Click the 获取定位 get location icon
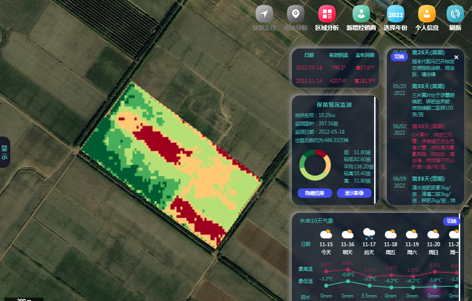Viewport: 472px width, 301px height. (264, 14)
